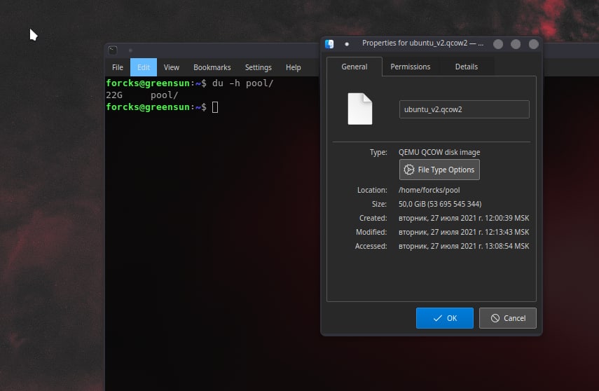Viewport: 599px width, 391px height.
Task: Open the Bookmarks menu in Konsole
Action: pyautogui.click(x=212, y=67)
